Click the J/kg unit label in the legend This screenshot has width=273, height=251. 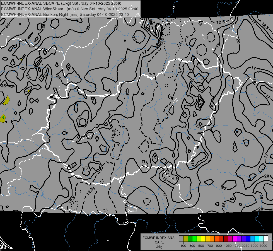coord(160,247)
